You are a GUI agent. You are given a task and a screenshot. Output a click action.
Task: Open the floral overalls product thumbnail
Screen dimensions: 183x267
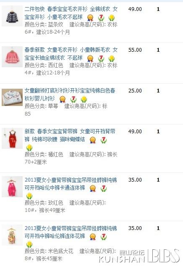point(12,235)
